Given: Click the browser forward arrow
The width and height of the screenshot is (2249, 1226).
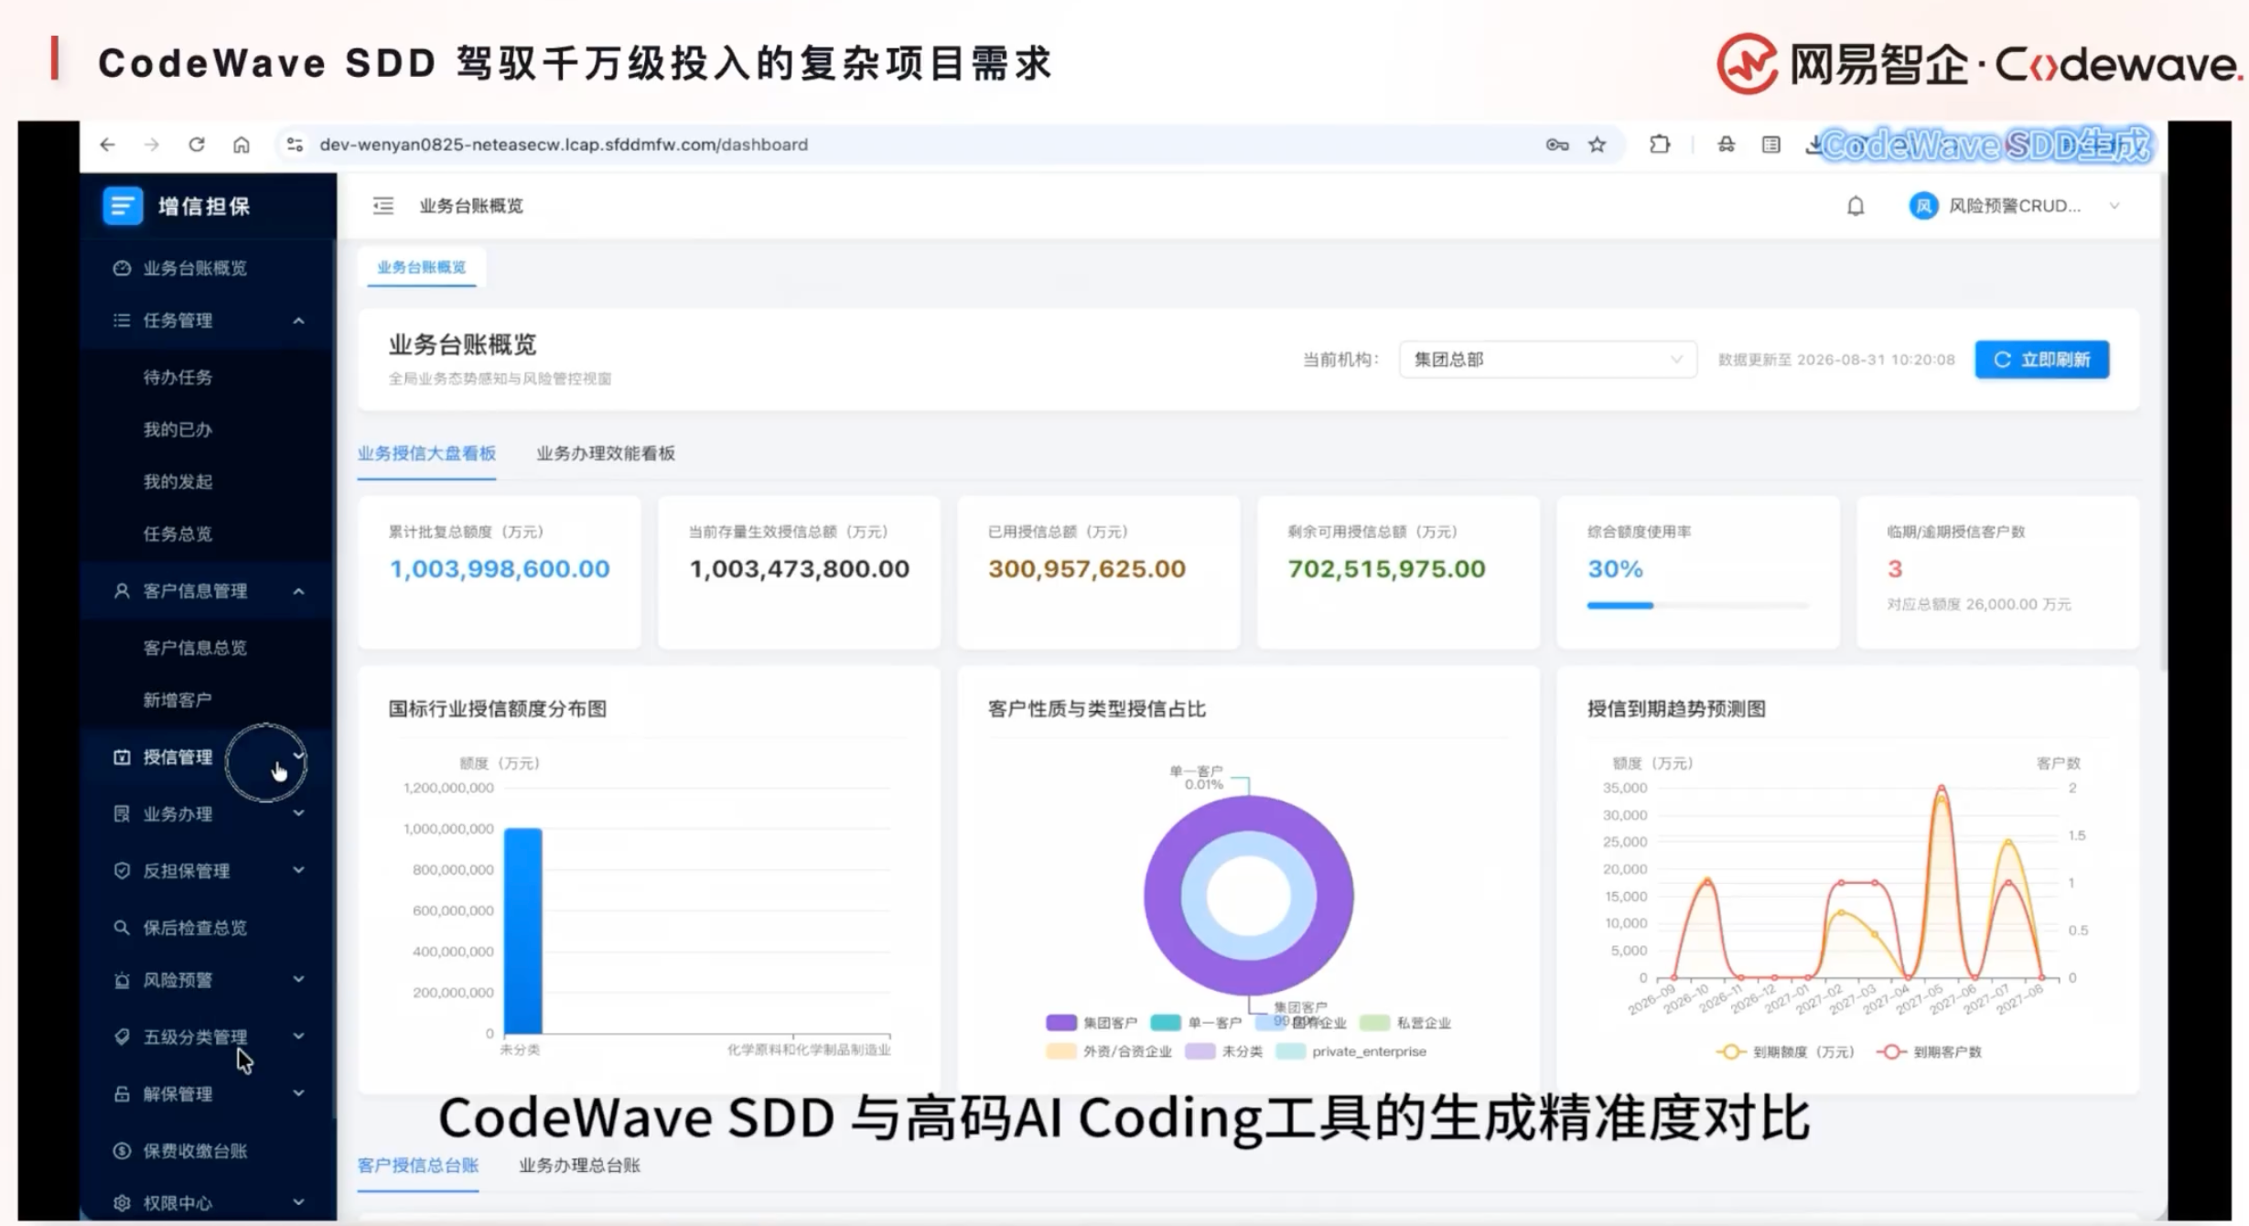Looking at the screenshot, I should 152,145.
